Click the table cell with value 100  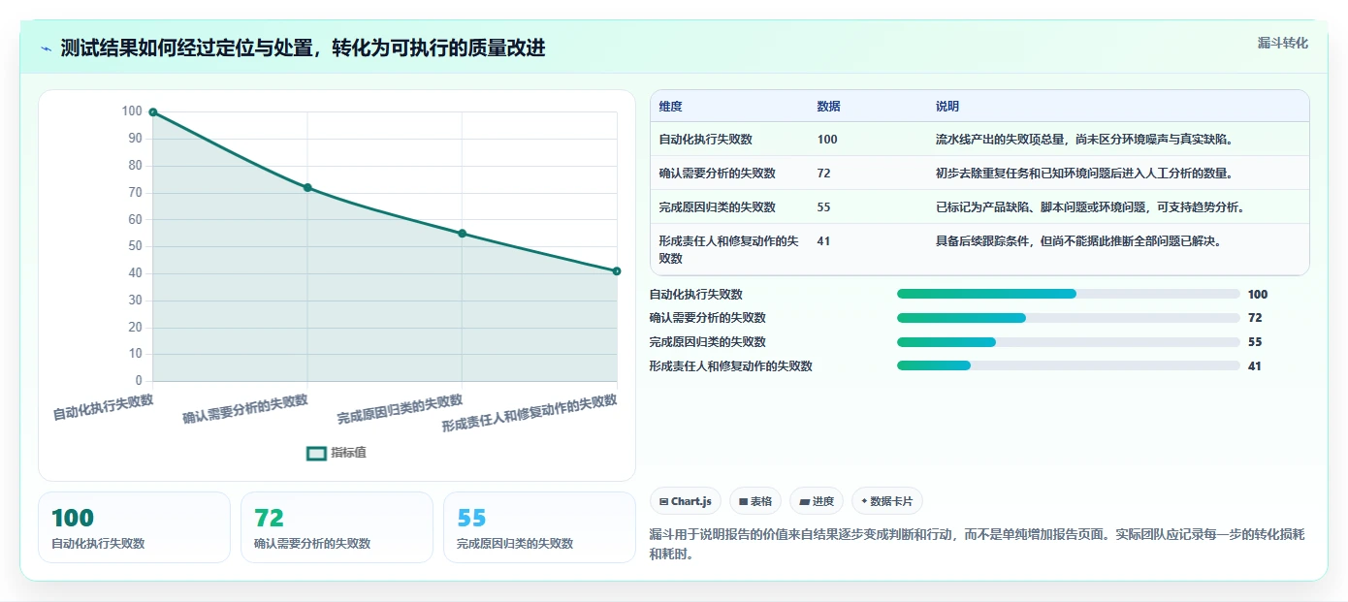click(827, 140)
